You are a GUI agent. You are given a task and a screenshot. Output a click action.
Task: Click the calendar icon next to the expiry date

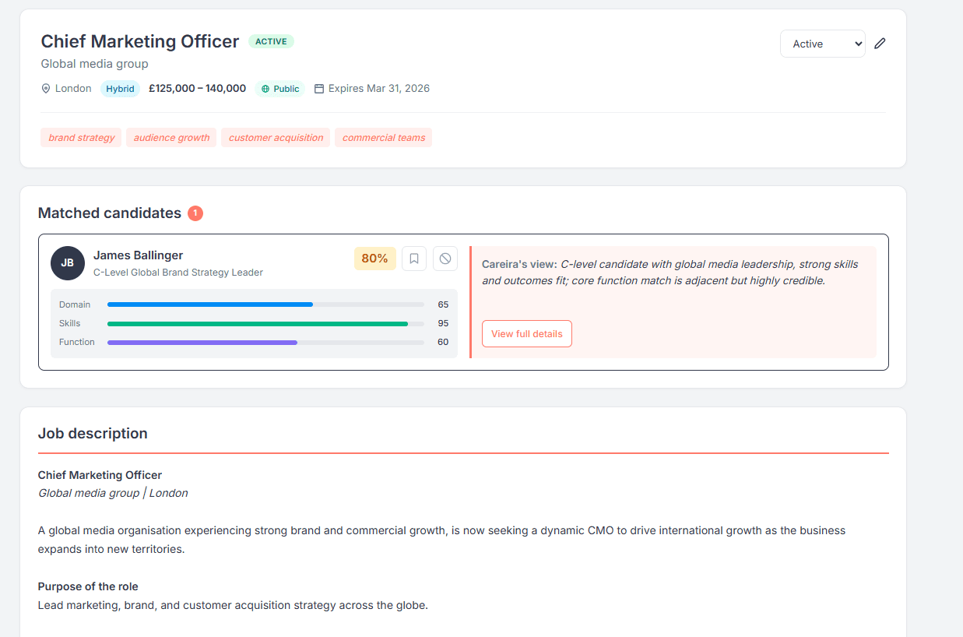[x=318, y=88]
